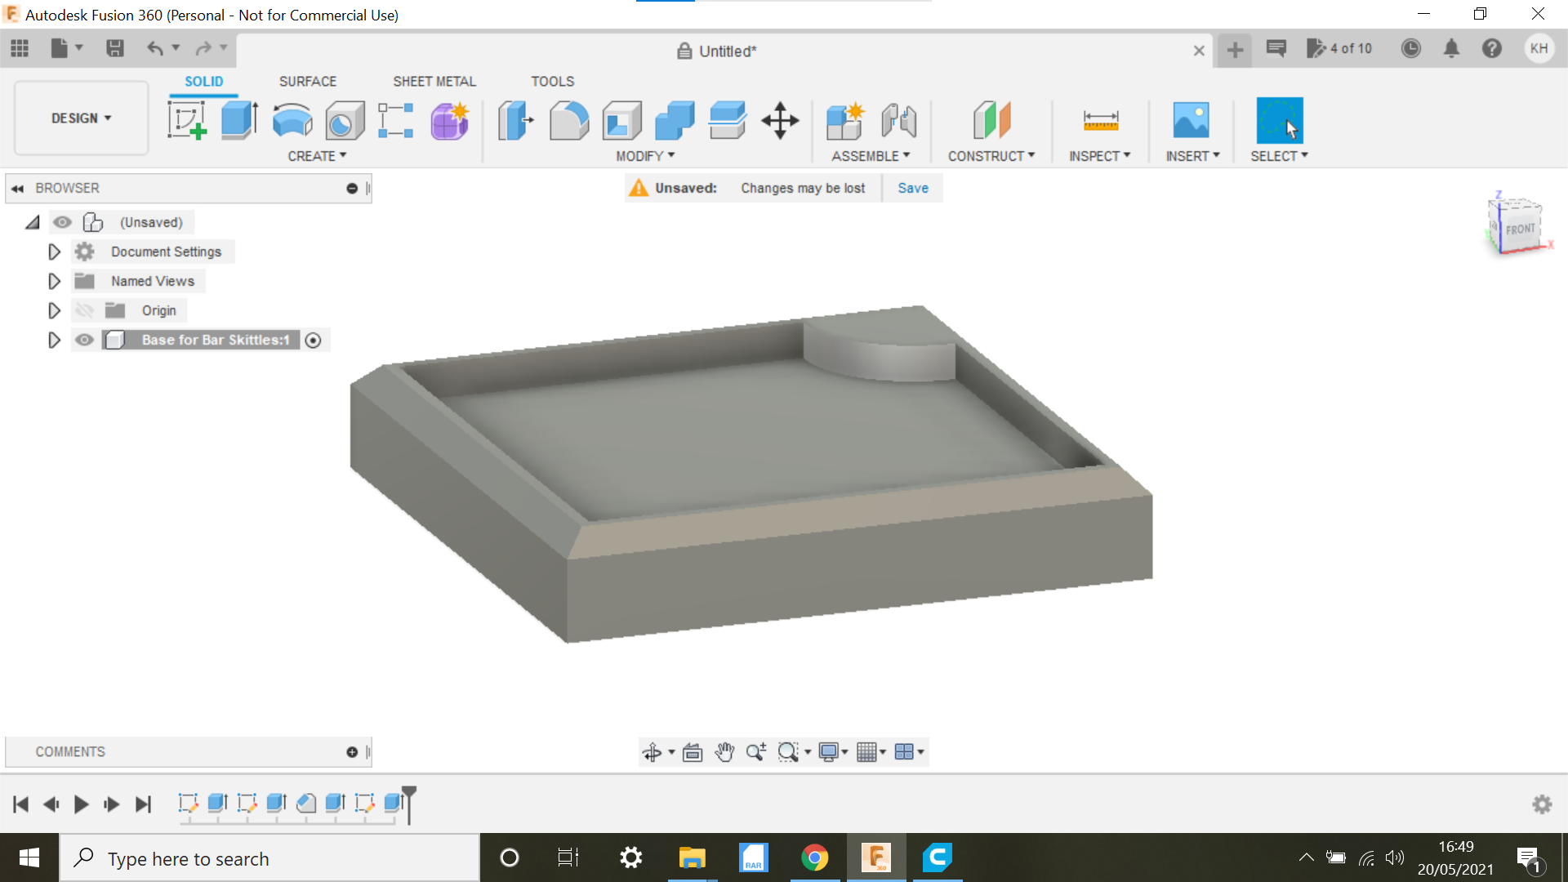Switch to the SHEET METAL tab
The image size is (1568, 882).
pos(434,82)
